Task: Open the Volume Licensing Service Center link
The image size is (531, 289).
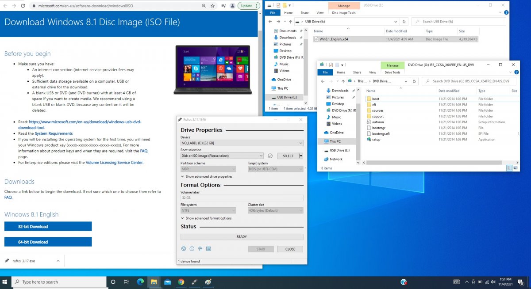Action: (114, 163)
